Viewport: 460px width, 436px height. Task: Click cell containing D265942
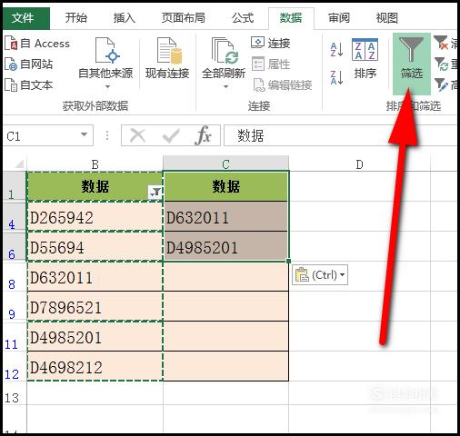pos(95,217)
